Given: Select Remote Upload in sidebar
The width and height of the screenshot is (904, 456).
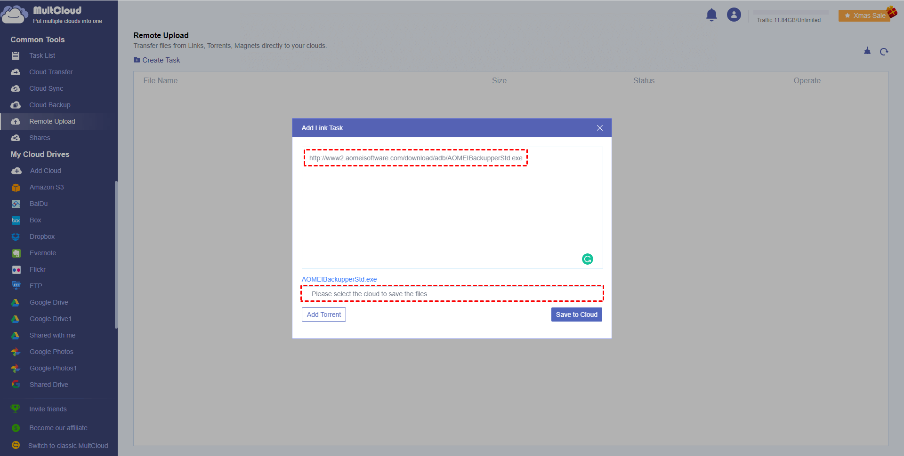Looking at the screenshot, I should tap(59, 121).
